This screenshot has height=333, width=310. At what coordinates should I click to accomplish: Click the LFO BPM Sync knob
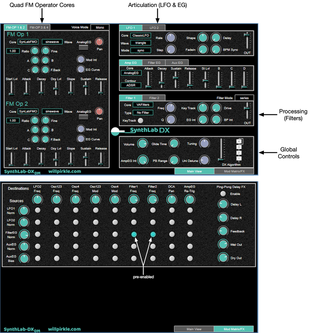click(216, 49)
